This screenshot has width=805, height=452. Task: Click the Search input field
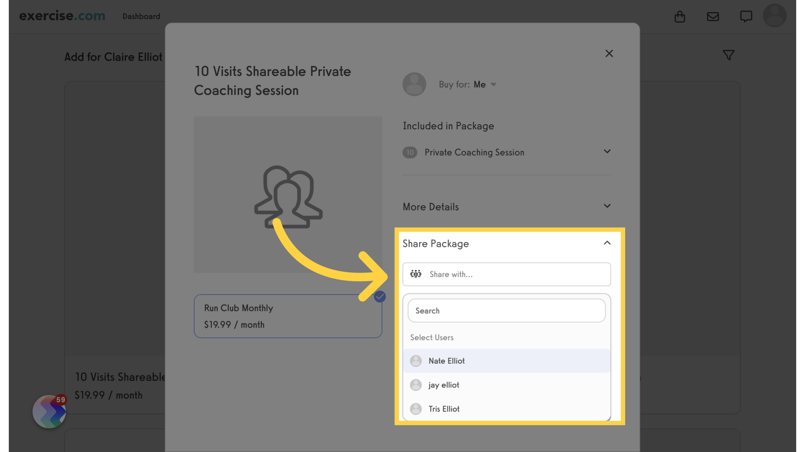click(506, 310)
